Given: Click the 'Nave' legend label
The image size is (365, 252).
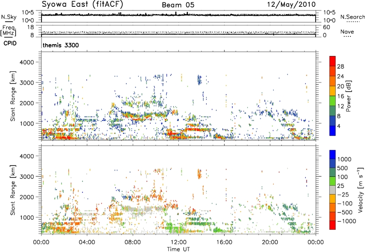Looking at the screenshot, I should pyautogui.click(x=347, y=31).
